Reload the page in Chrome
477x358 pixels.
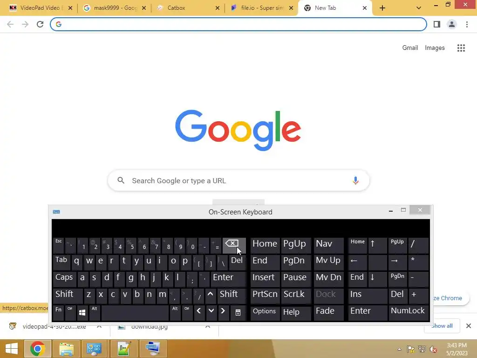(40, 24)
